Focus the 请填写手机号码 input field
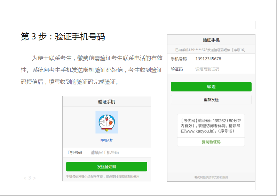Viewport: 277px width, 196px height. (x=115, y=152)
